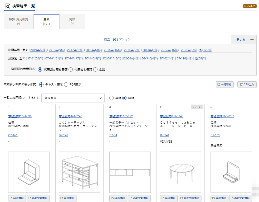This screenshot has height=202, width=259.
Task: Click 経過情報 icon under カウンターテーブル result
Action: (67, 198)
